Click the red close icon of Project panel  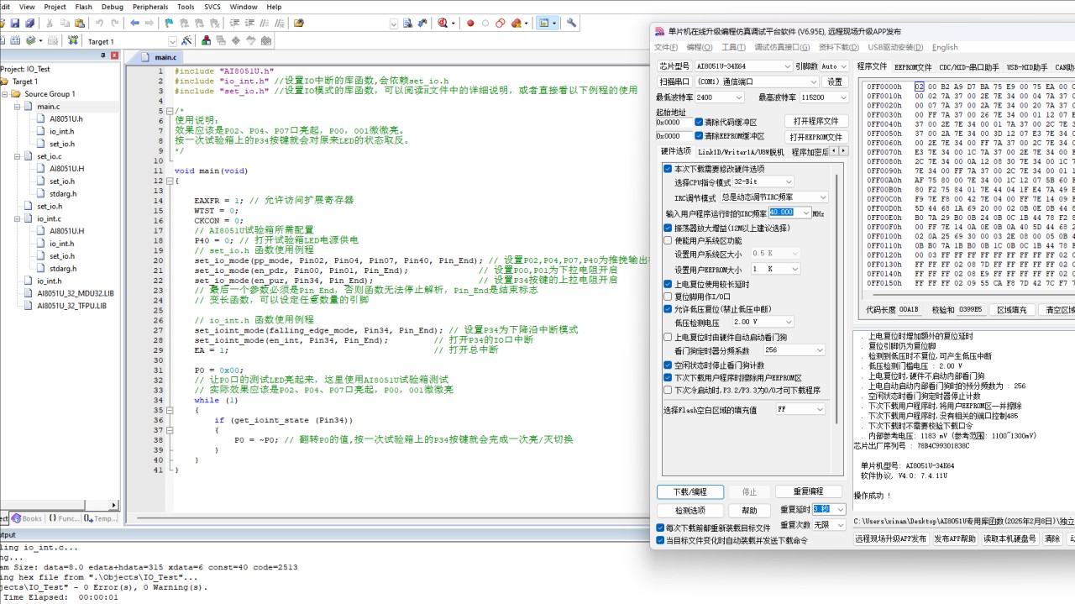coord(115,55)
